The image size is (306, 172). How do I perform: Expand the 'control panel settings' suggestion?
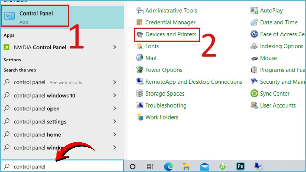(x=40, y=122)
